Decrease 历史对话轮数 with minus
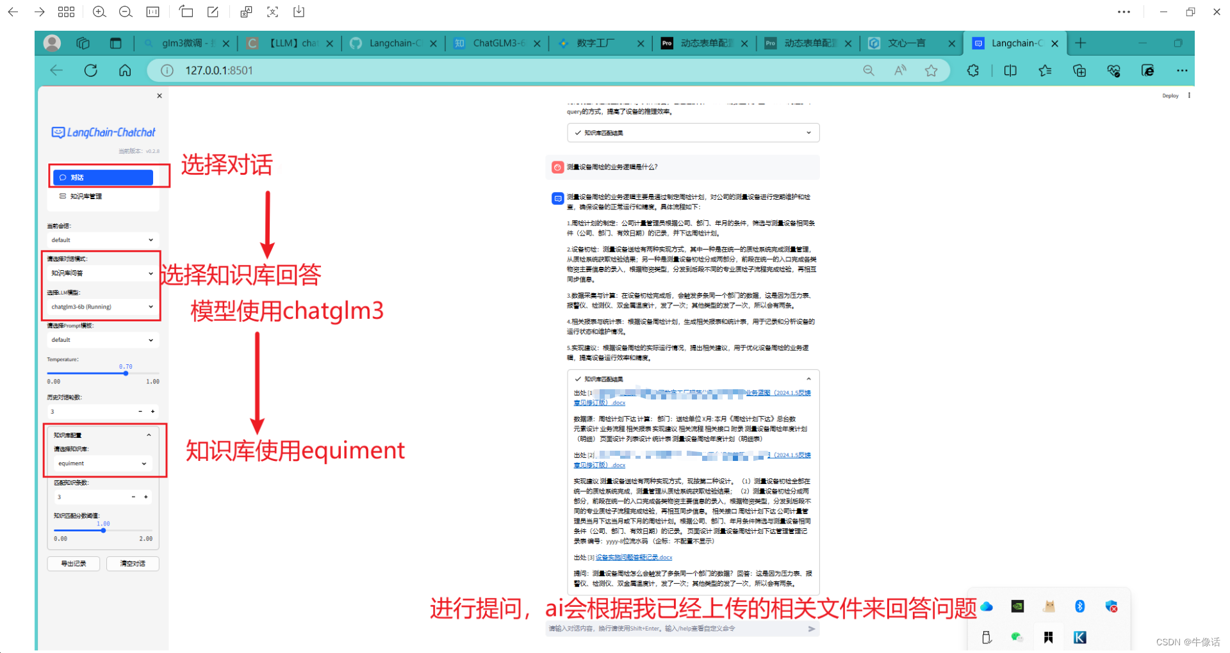The height and width of the screenshot is (653, 1230). pos(140,412)
